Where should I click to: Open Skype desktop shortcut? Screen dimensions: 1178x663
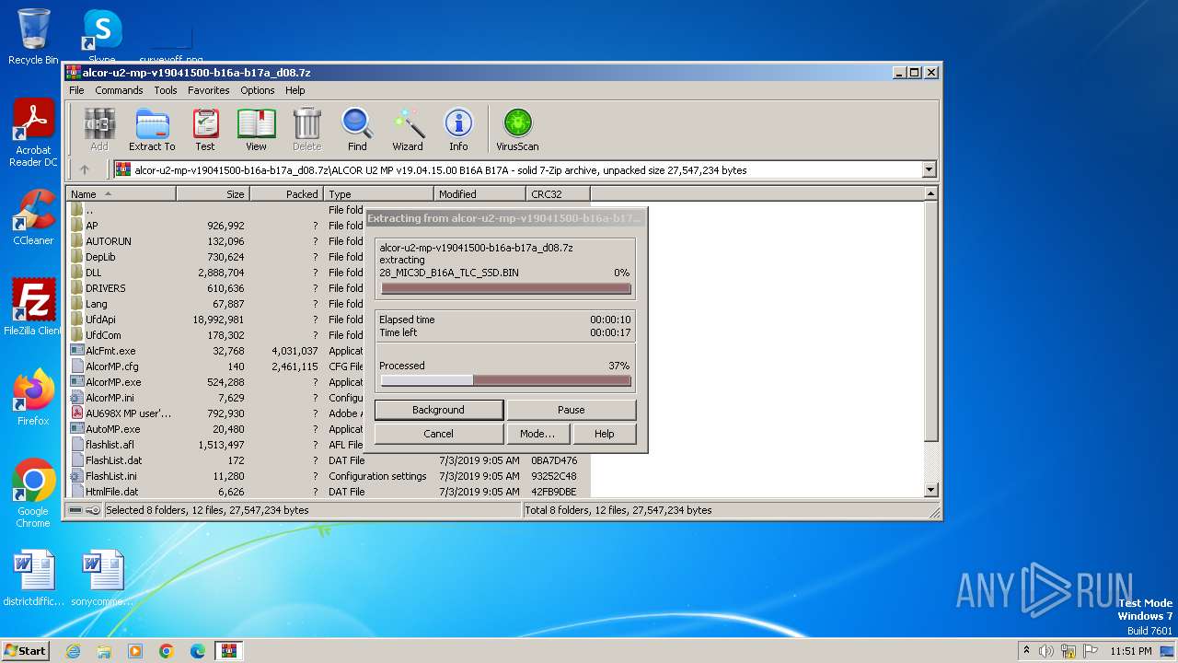pos(101,37)
